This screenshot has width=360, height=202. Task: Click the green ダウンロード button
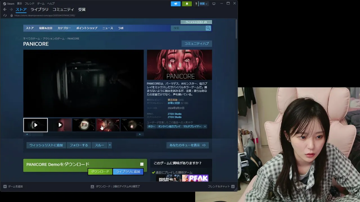pyautogui.click(x=100, y=171)
